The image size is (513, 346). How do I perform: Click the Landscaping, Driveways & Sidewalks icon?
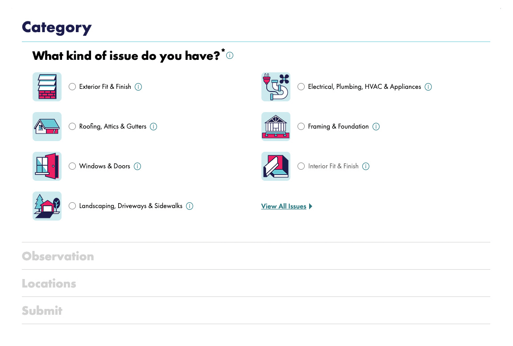tap(47, 206)
